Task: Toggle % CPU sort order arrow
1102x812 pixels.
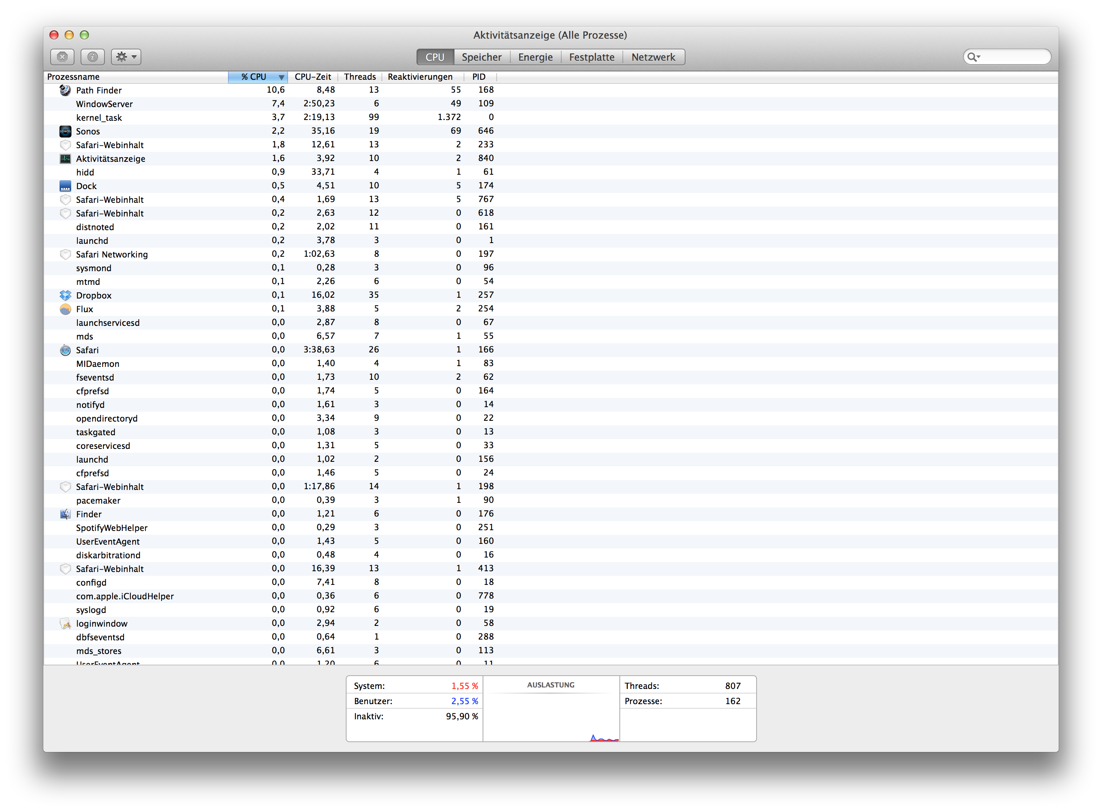Action: 281,77
